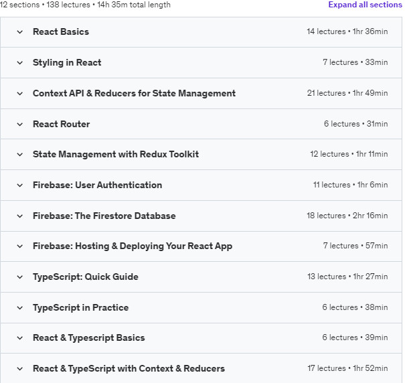Expand Firebase: User Authentication chevron
The height and width of the screenshot is (383, 405).
pos(20,185)
